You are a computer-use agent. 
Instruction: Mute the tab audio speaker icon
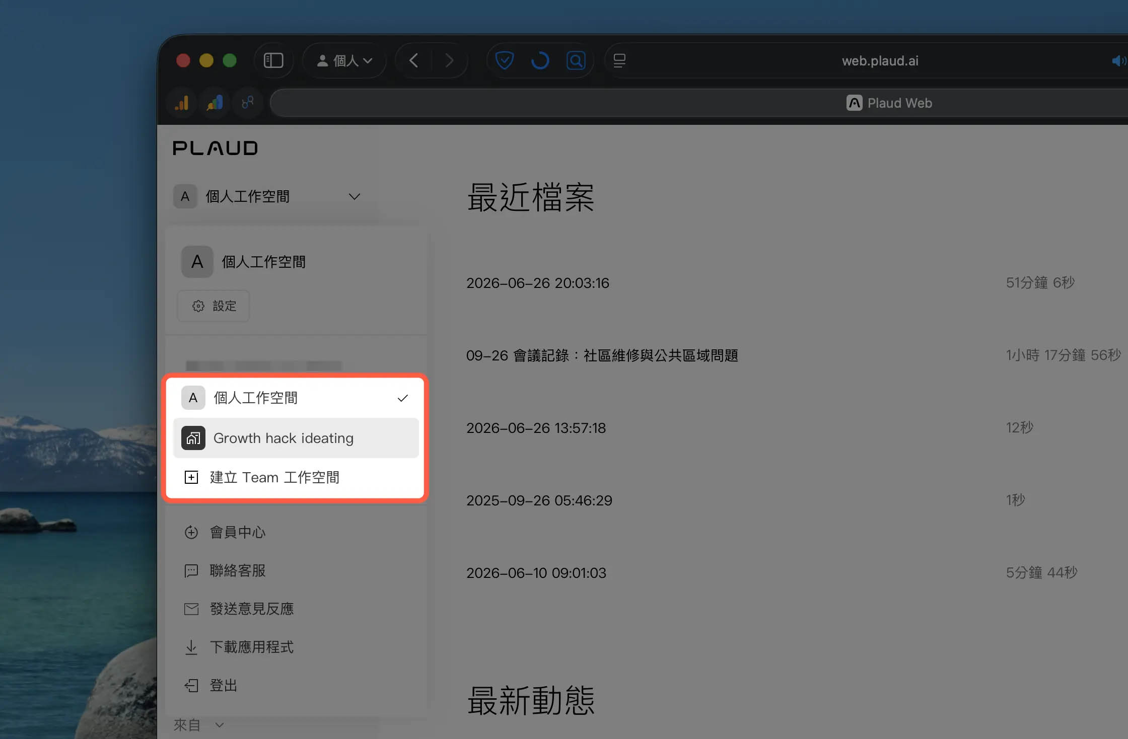pyautogui.click(x=1118, y=61)
